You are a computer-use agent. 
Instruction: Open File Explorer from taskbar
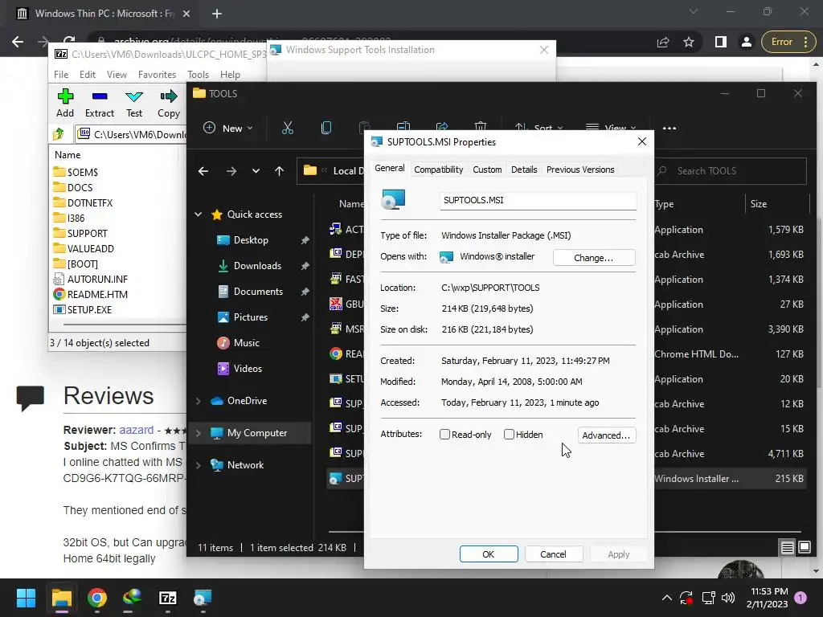point(61,598)
